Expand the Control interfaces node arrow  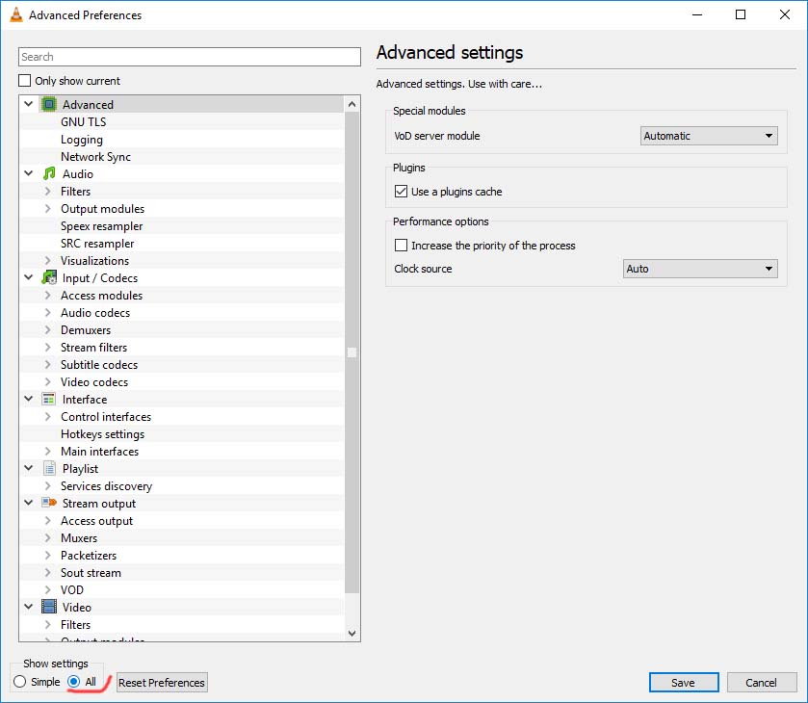click(48, 416)
